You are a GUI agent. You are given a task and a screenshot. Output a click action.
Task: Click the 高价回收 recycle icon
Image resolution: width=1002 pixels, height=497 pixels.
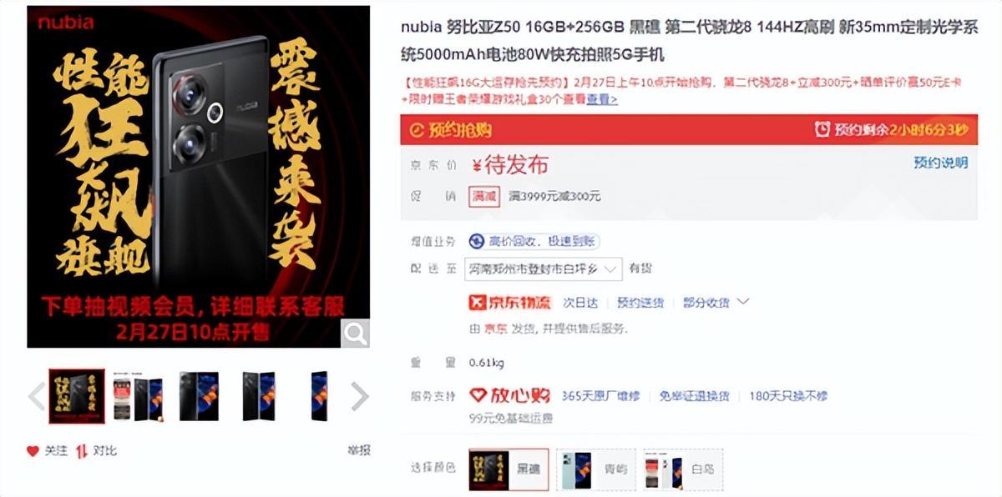pos(477,242)
